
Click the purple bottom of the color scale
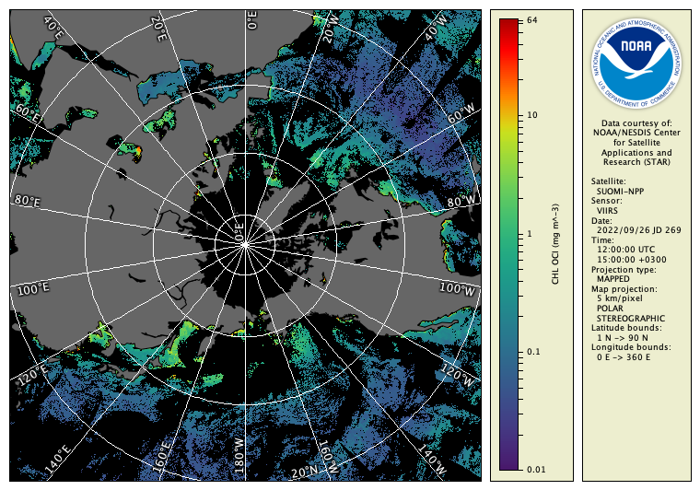(507, 461)
